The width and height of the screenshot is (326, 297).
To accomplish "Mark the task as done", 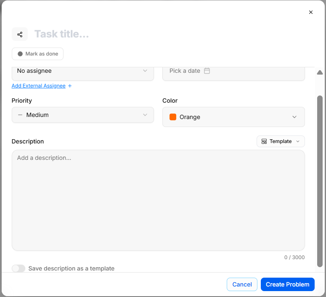I will click(x=37, y=54).
